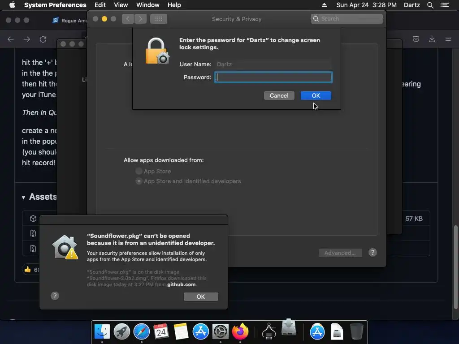Open the View menu
This screenshot has width=459, height=344.
point(121,5)
